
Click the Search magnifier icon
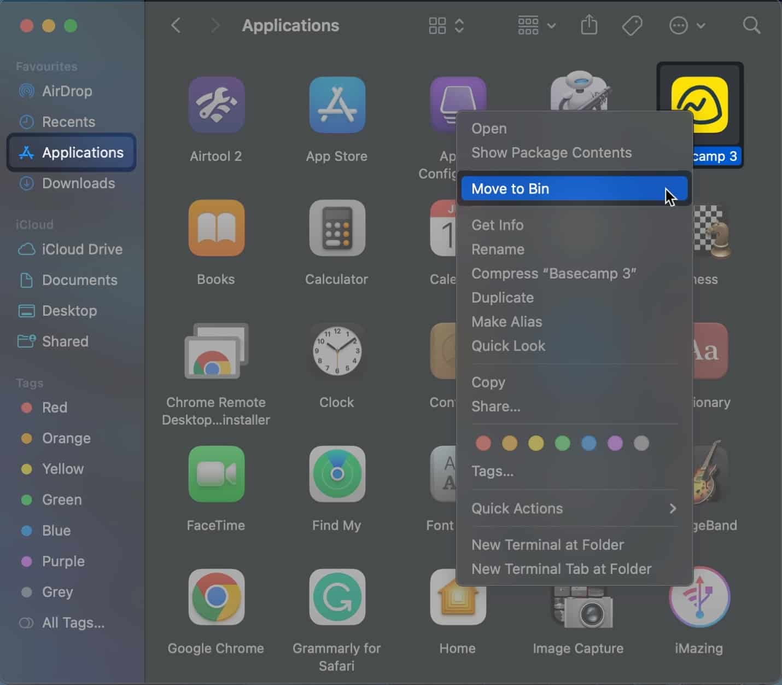752,25
